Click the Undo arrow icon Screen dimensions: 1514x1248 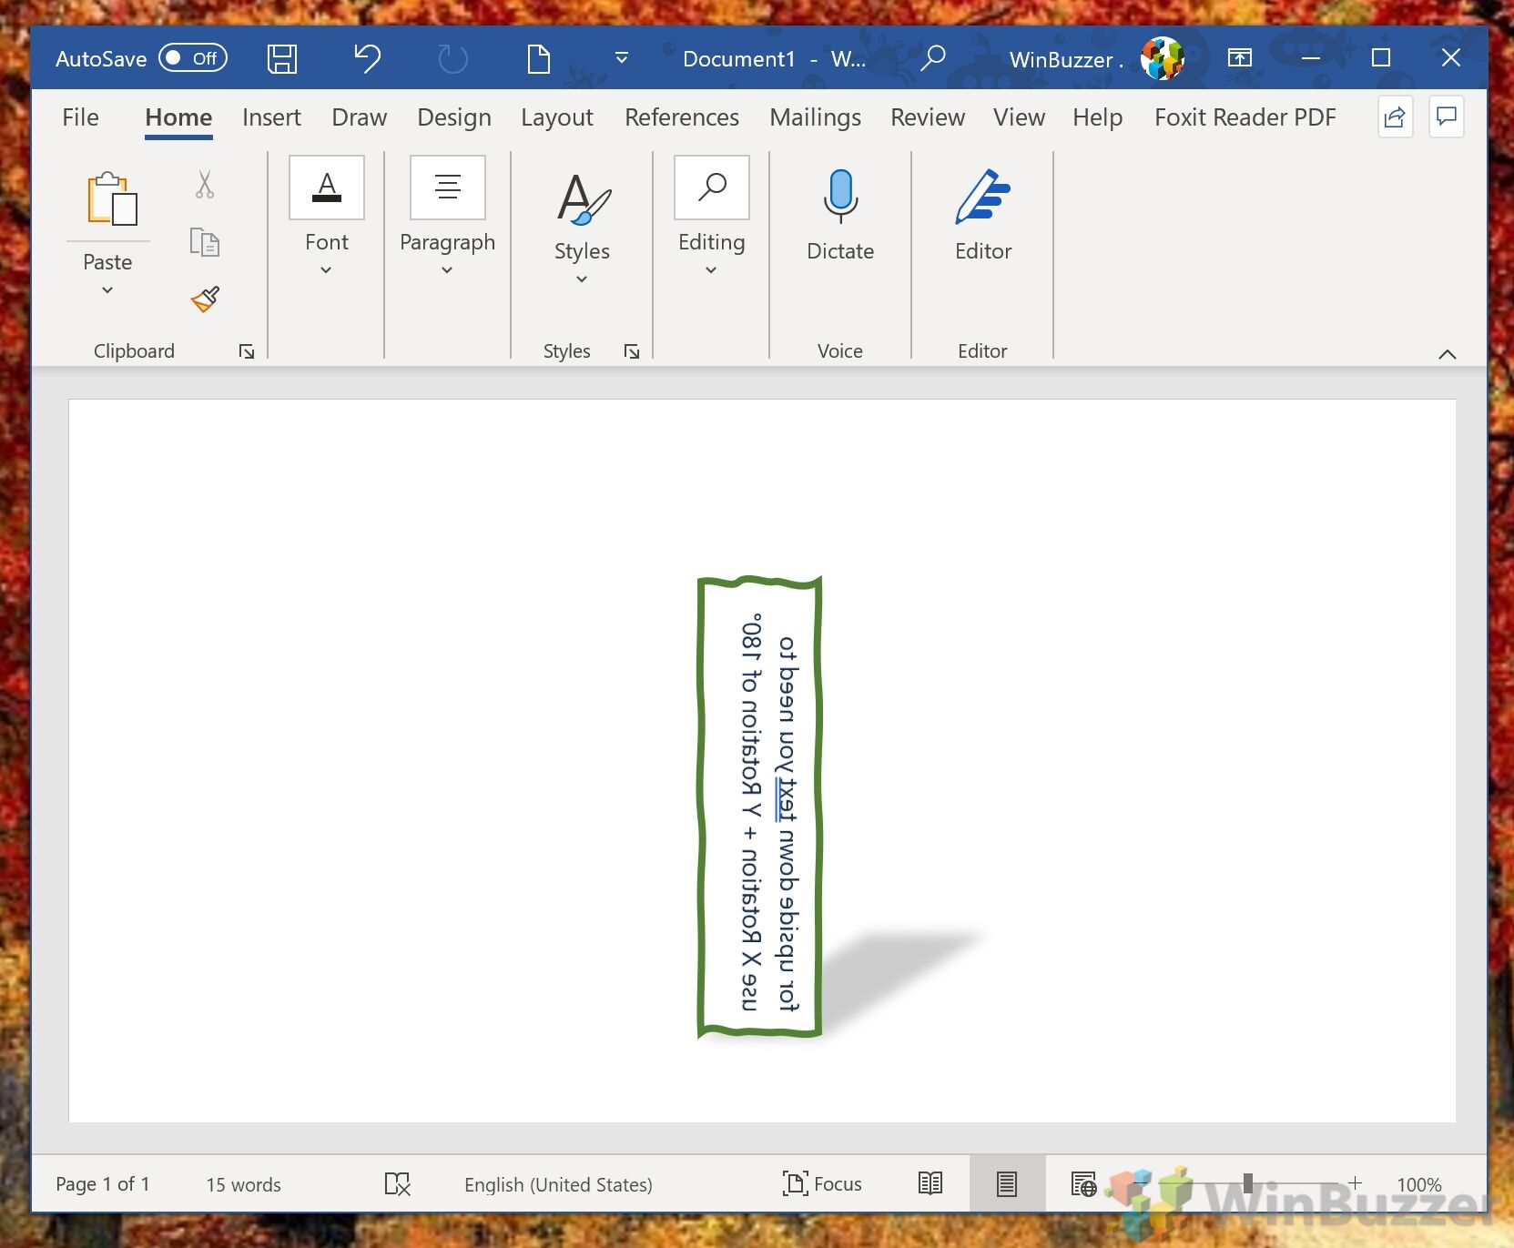tap(367, 59)
